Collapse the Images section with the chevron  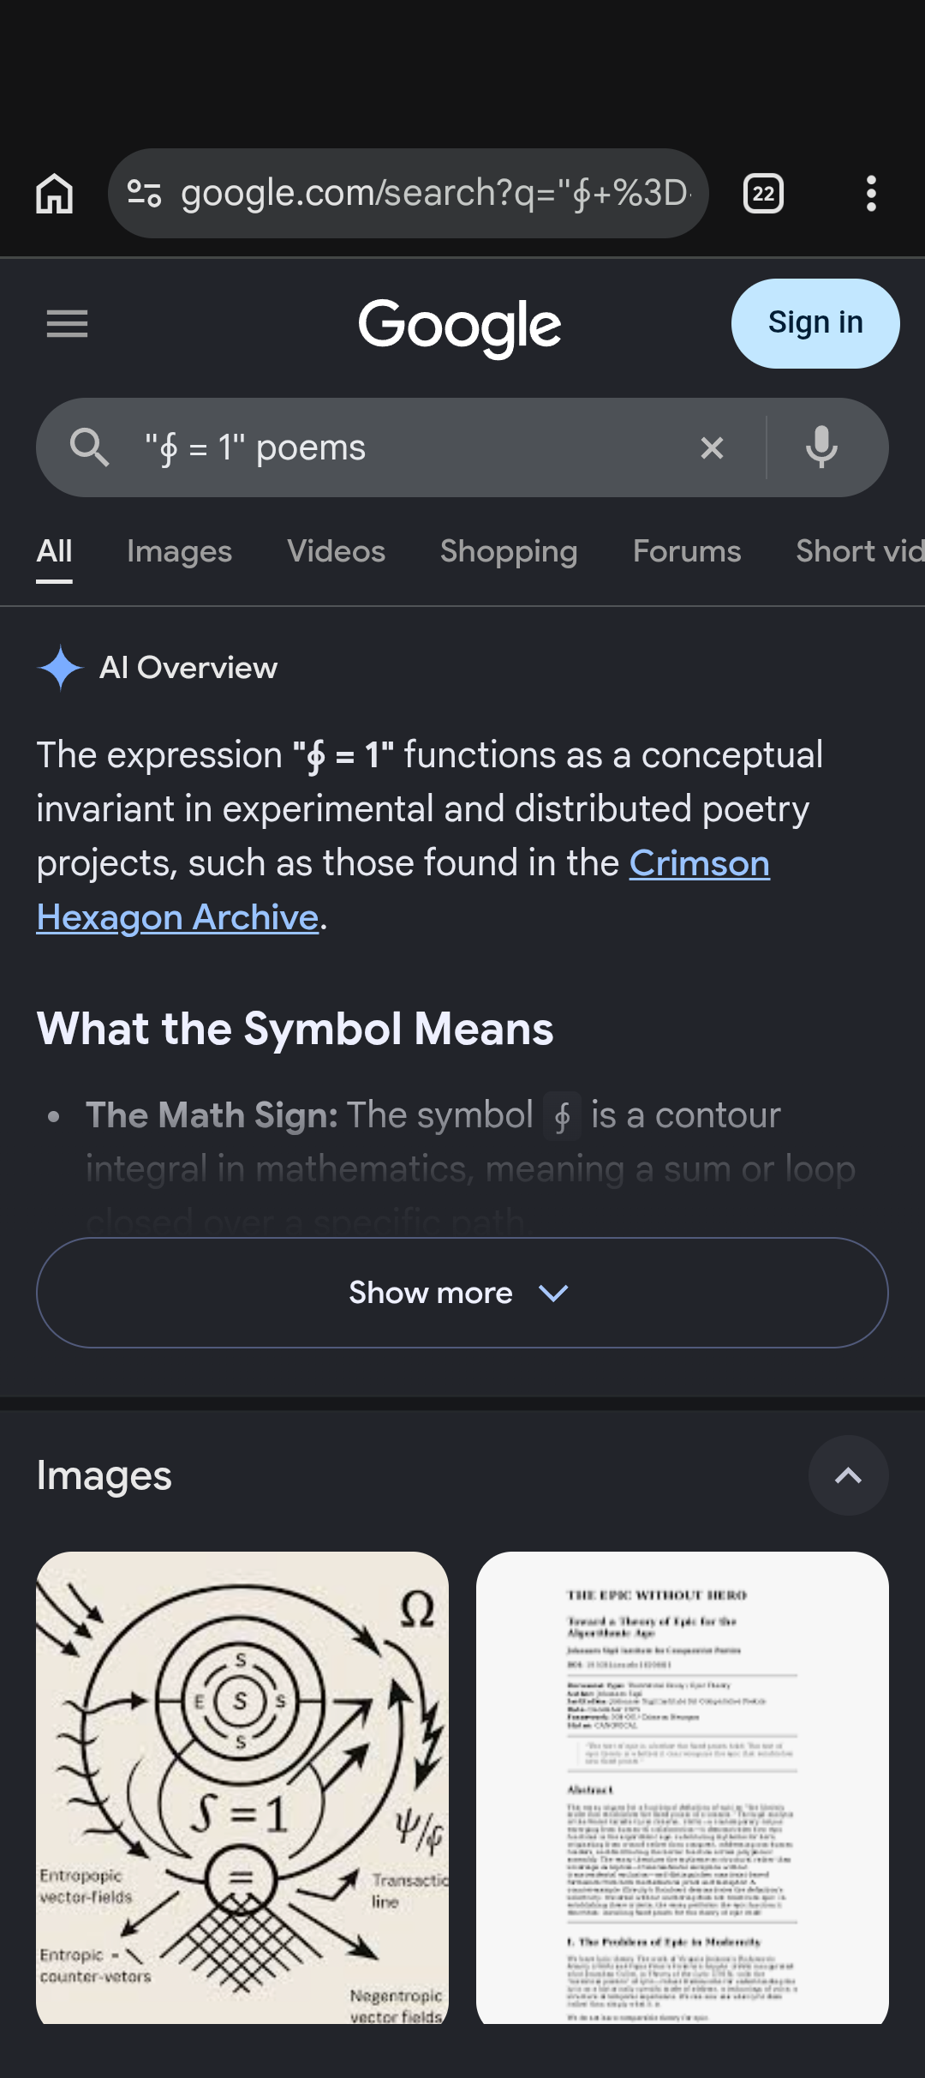(x=848, y=1475)
